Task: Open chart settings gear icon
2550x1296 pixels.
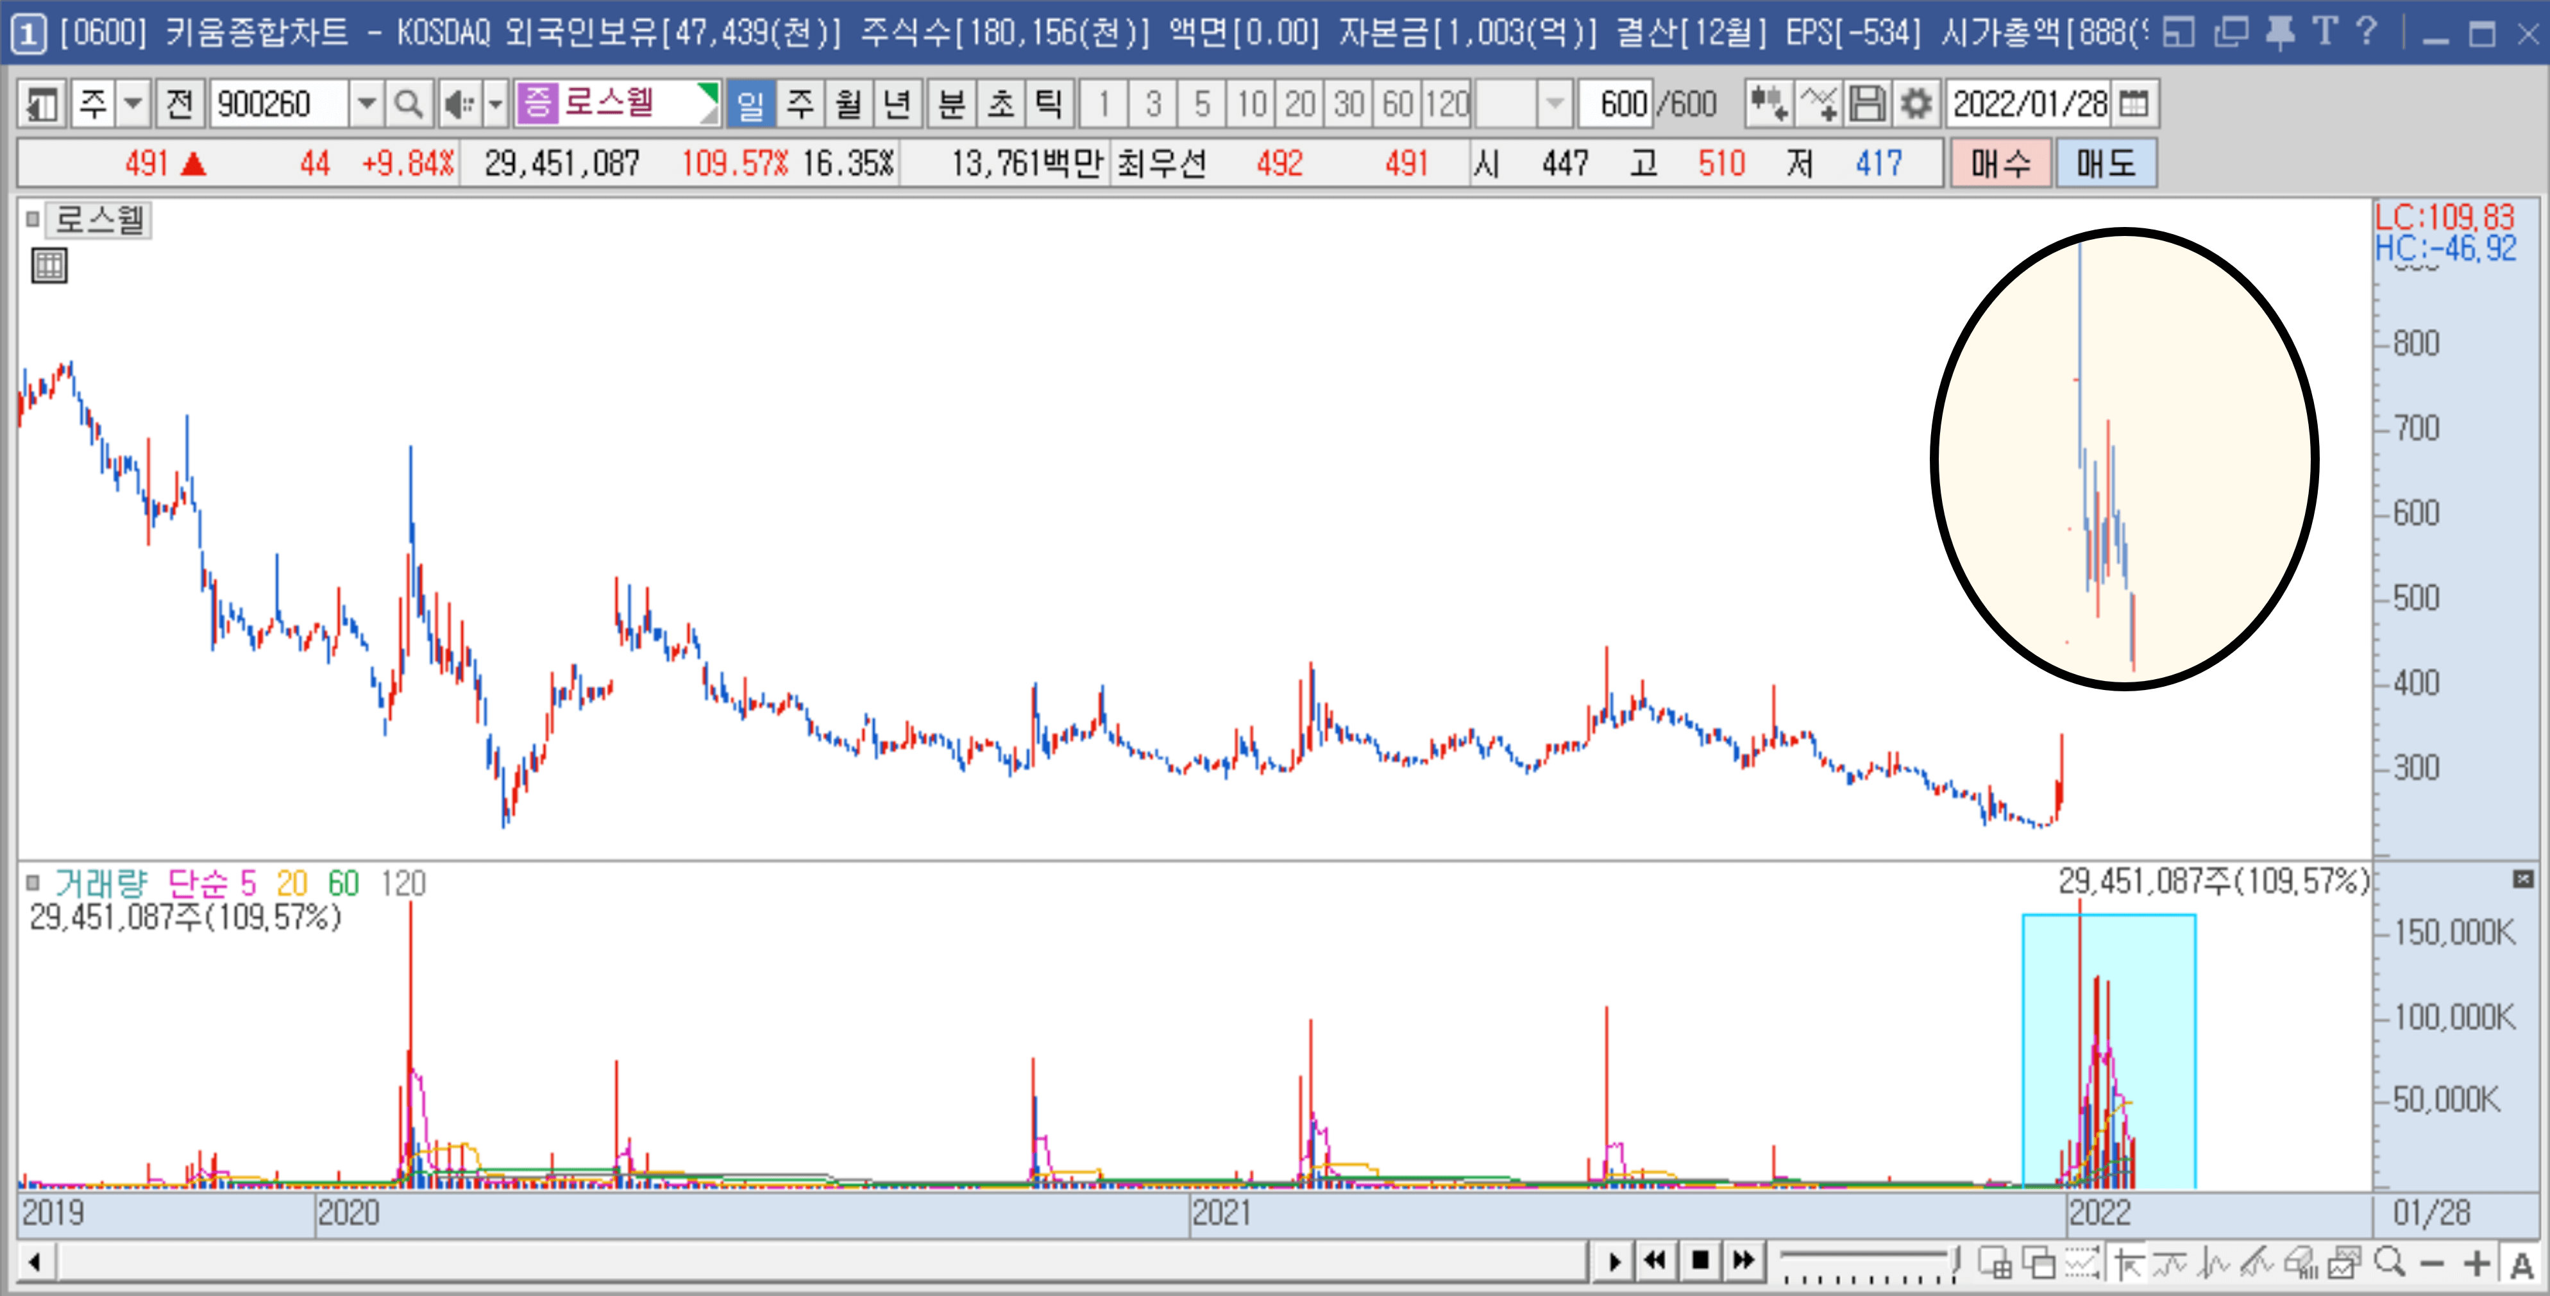Action: (1916, 104)
